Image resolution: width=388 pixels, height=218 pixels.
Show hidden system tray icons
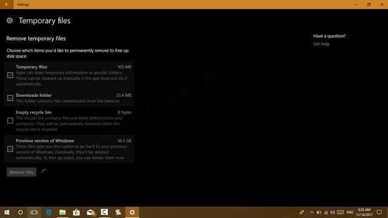tap(312, 213)
